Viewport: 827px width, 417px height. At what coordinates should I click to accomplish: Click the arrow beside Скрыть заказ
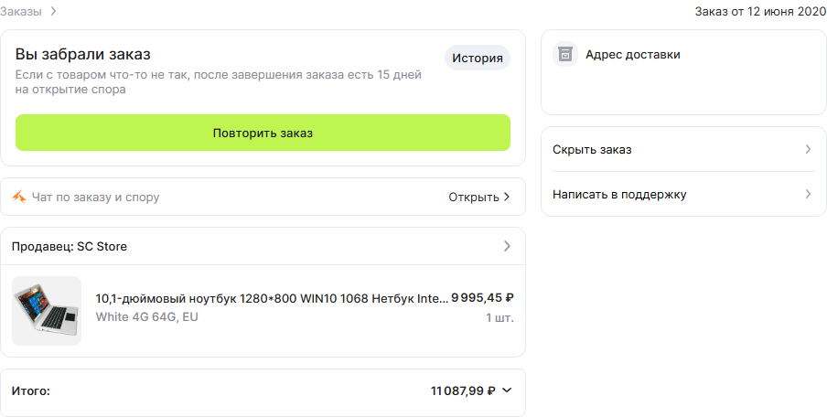(808, 149)
